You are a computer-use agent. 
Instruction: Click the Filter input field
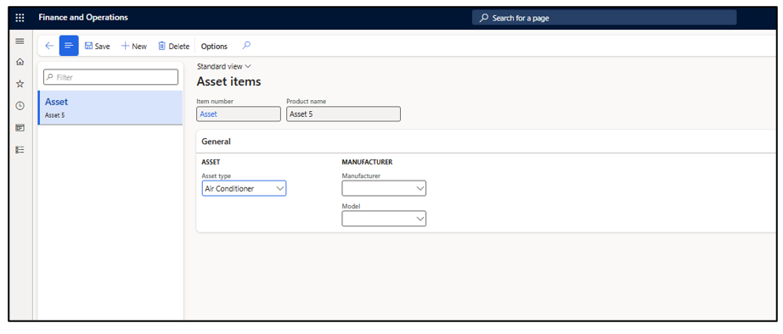pos(110,77)
